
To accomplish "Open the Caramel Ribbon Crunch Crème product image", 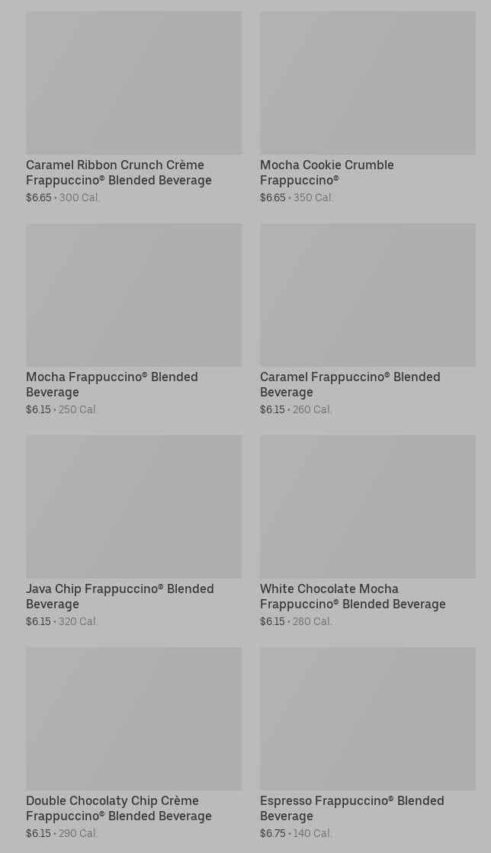I will [x=133, y=82].
